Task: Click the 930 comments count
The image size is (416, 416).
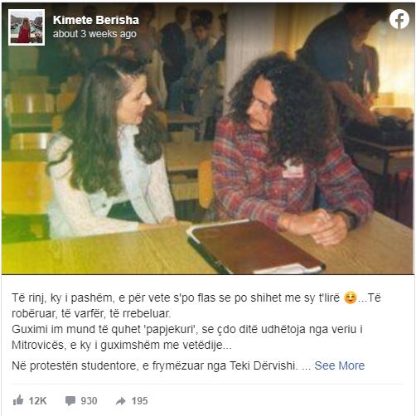Action: (89, 401)
